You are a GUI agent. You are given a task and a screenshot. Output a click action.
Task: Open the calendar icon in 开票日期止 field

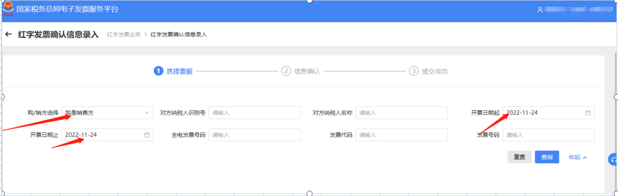pyautogui.click(x=147, y=135)
